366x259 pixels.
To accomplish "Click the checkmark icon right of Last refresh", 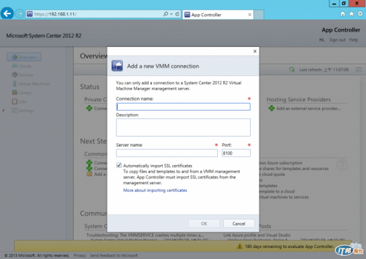I will (358, 69).
